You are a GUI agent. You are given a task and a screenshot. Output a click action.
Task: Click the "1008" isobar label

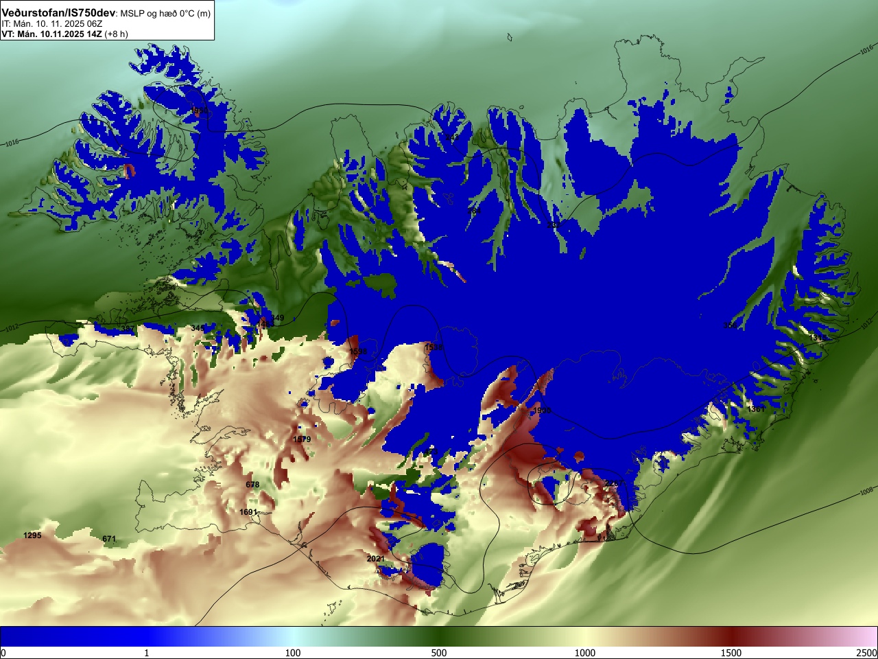point(867,492)
